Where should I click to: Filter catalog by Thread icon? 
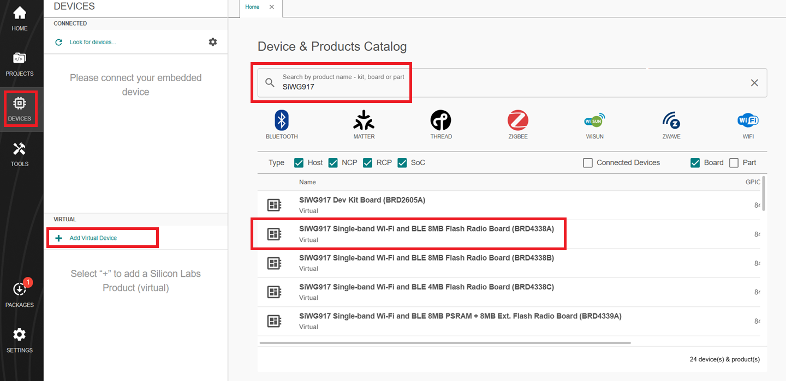[440, 124]
